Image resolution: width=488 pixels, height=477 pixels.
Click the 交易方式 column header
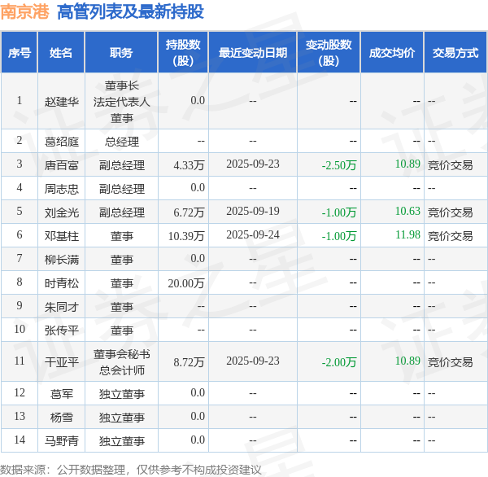(455, 53)
